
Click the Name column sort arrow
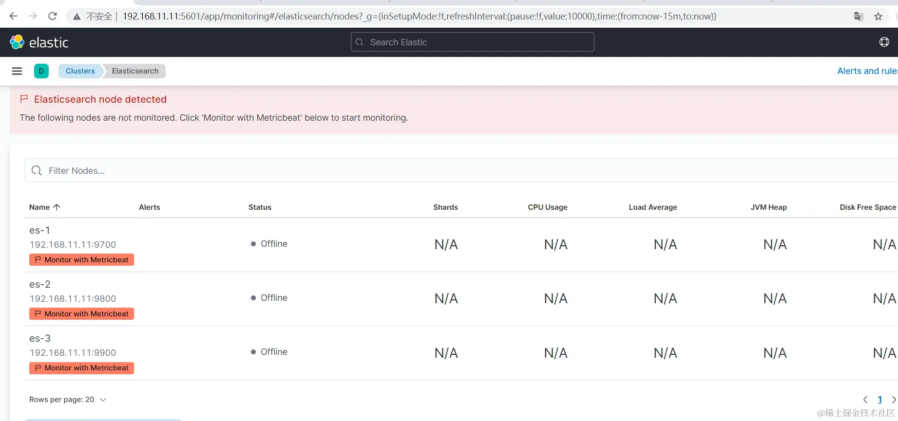tap(57, 207)
